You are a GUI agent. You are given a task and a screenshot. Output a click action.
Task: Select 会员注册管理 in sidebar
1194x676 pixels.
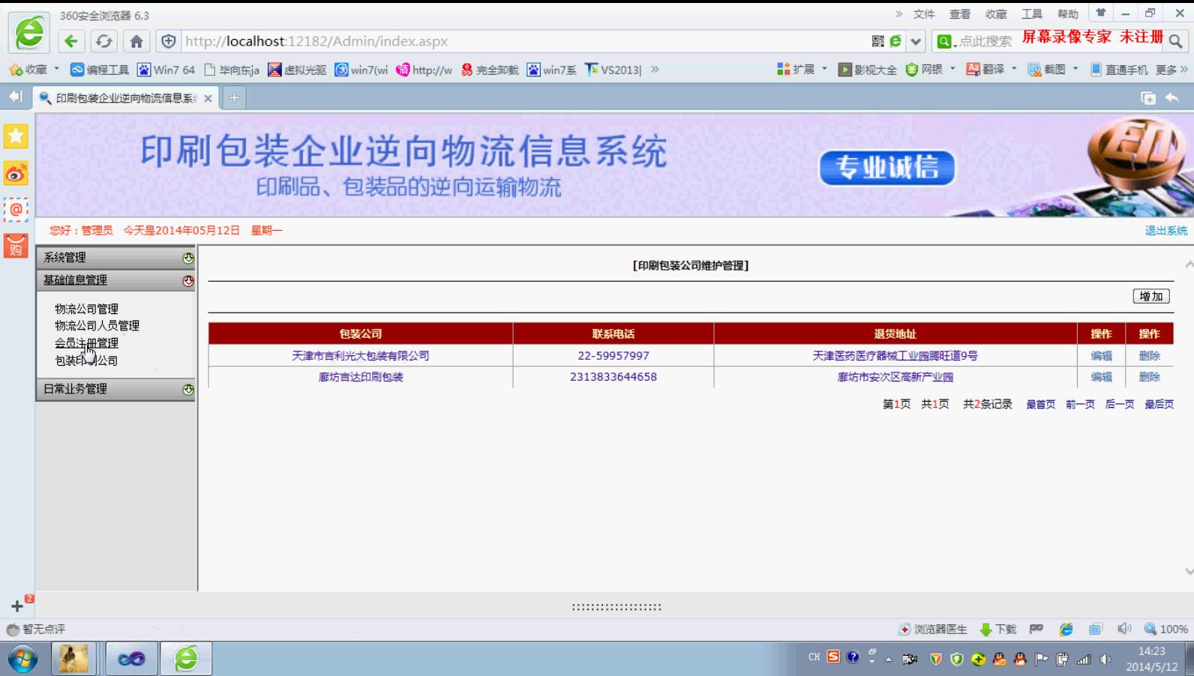[86, 343]
